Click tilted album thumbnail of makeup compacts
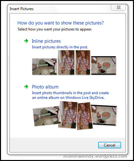The width and height of the screenshot is (134, 161). point(47,116)
